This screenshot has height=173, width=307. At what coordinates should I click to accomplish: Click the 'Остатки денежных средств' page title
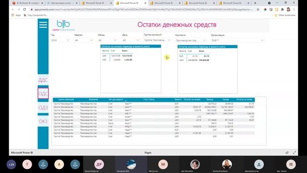(x=177, y=25)
